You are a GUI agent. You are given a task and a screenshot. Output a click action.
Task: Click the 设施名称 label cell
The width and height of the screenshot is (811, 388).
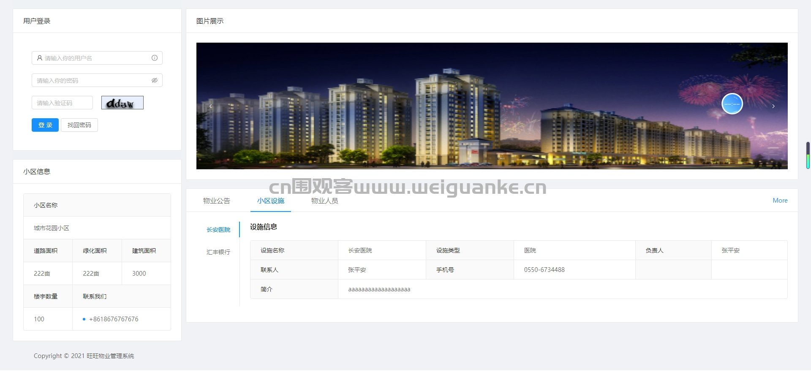294,250
